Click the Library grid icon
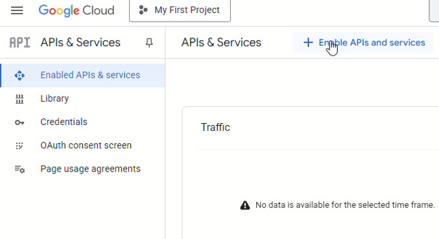Image resolution: width=439 pixels, height=239 pixels. click(x=19, y=99)
